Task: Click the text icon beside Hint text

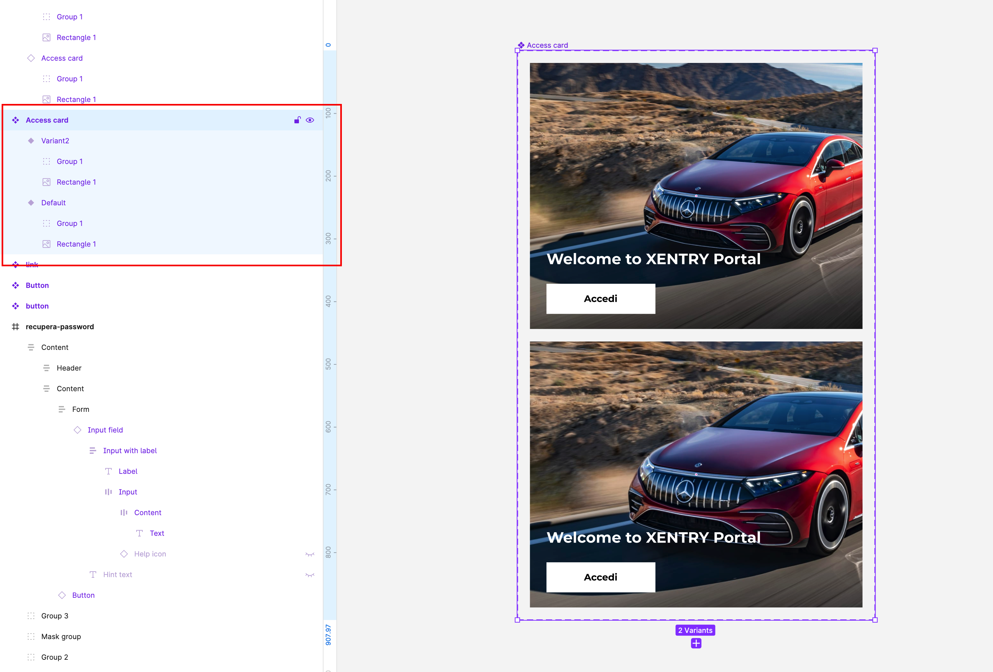Action: click(x=93, y=575)
